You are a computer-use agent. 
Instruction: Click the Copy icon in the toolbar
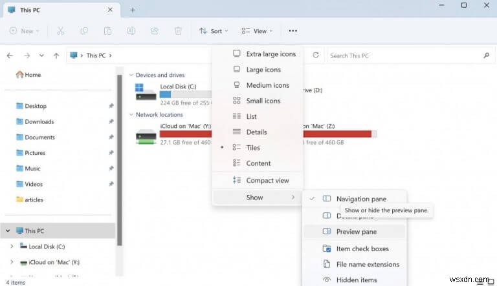[84, 31]
